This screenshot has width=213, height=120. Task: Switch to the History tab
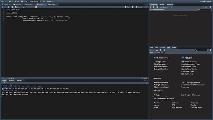[162, 4]
